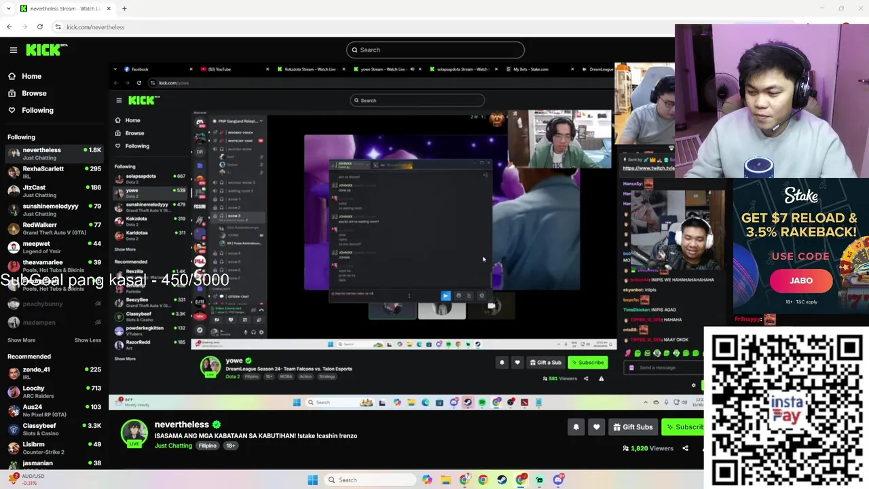Click the nevertheless streamer avatar below the video
869x489 pixels.
coord(134,433)
